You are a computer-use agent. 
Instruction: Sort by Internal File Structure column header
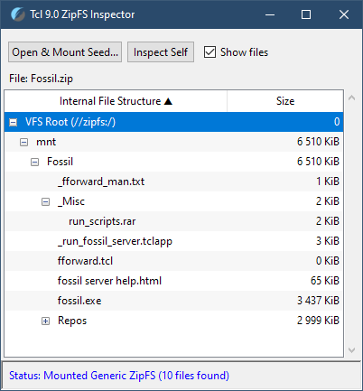[x=116, y=101]
